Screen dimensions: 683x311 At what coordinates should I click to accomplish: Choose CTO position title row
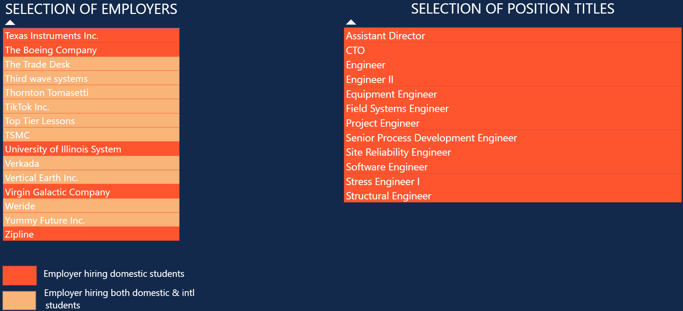[513, 50]
